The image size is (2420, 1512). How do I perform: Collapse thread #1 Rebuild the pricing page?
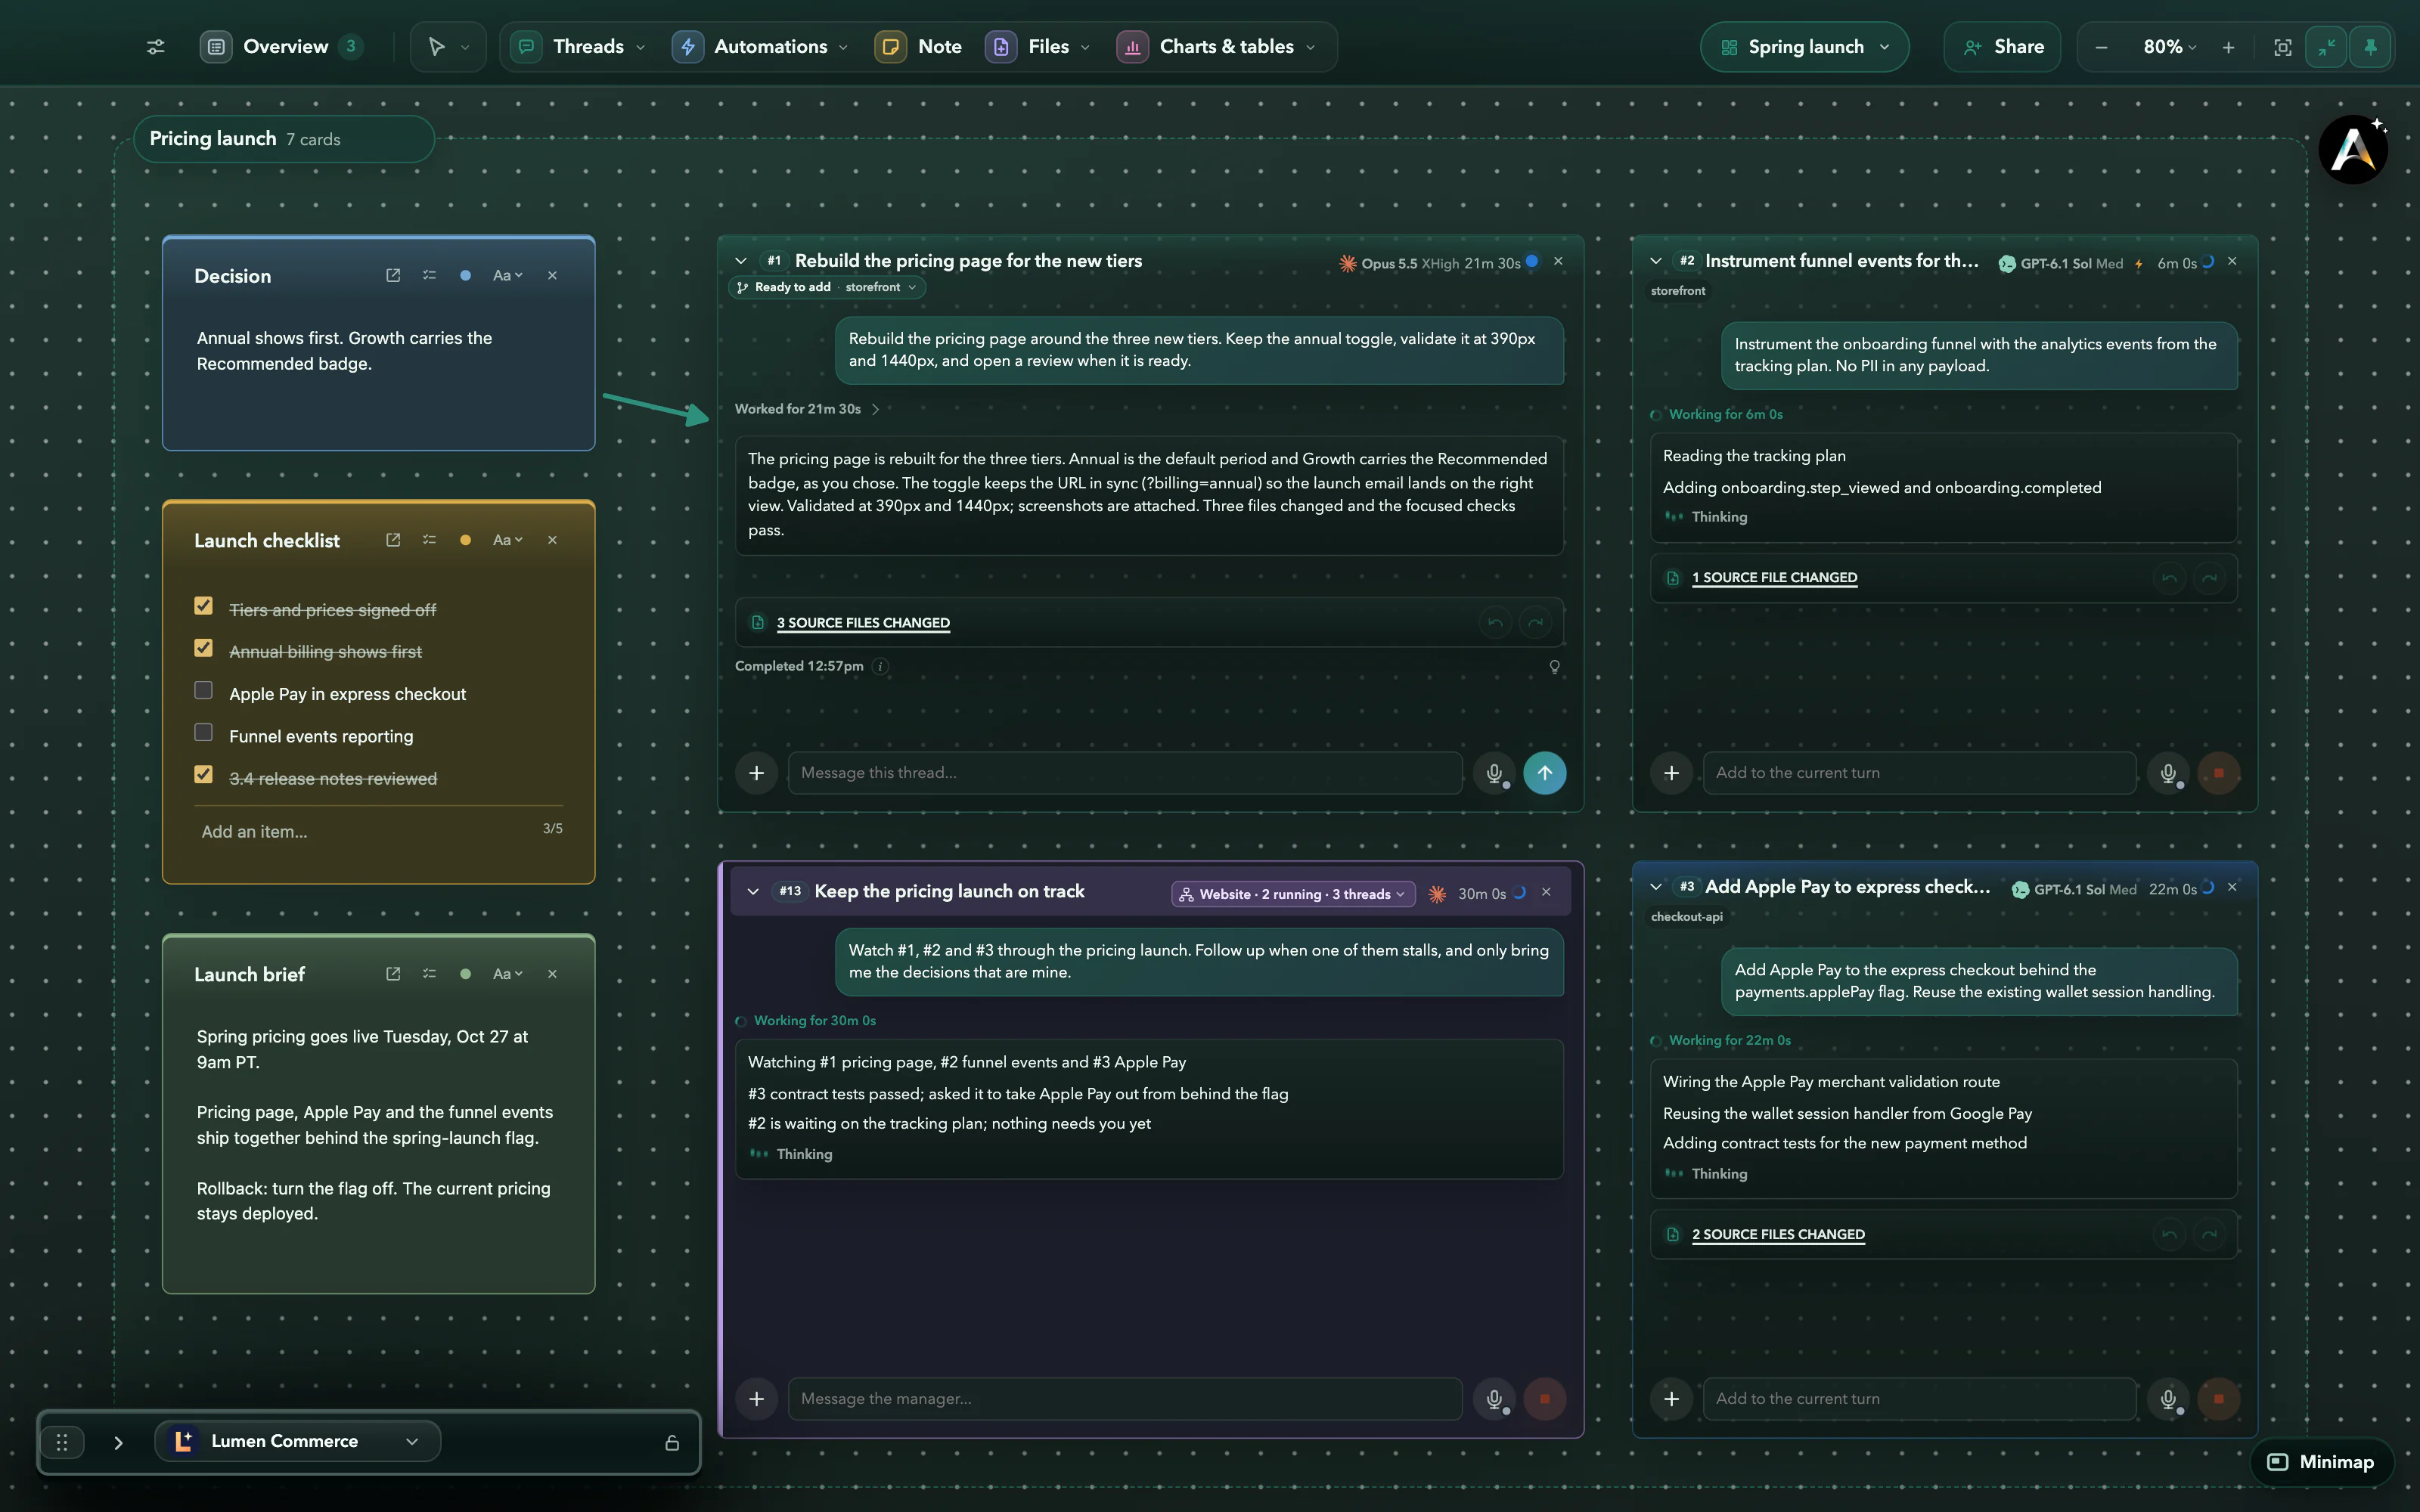[x=741, y=261]
